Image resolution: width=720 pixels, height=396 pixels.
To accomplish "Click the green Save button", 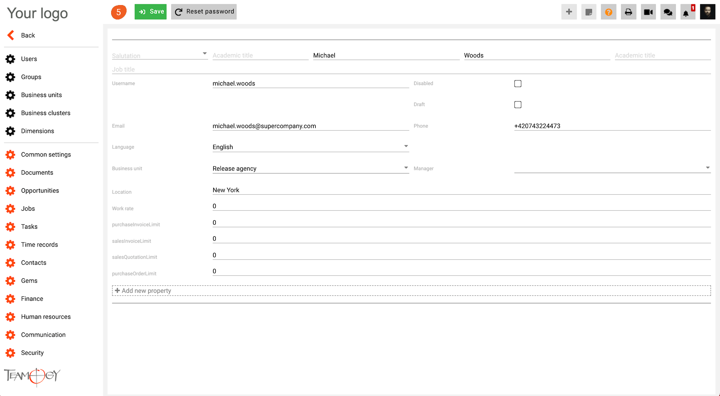I will click(151, 12).
